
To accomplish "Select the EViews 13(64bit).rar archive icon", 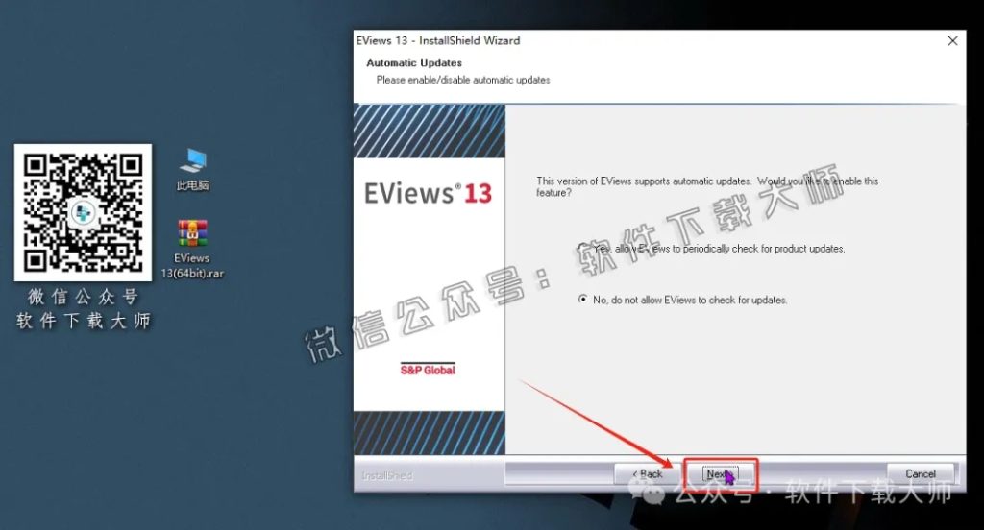I will point(192,249).
